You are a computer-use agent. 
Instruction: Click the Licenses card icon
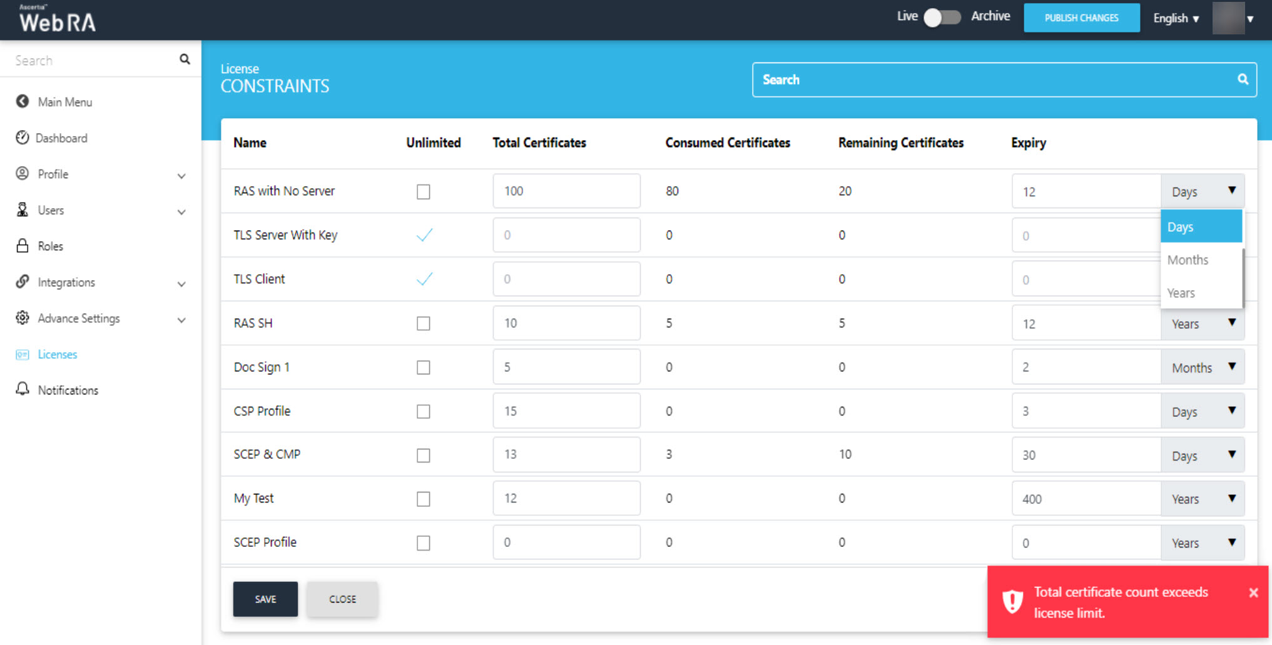pos(23,354)
